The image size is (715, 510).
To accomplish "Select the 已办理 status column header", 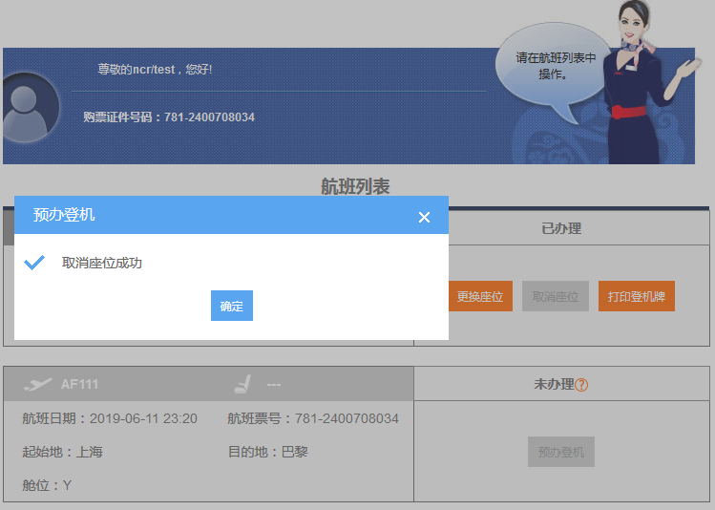I will (561, 228).
